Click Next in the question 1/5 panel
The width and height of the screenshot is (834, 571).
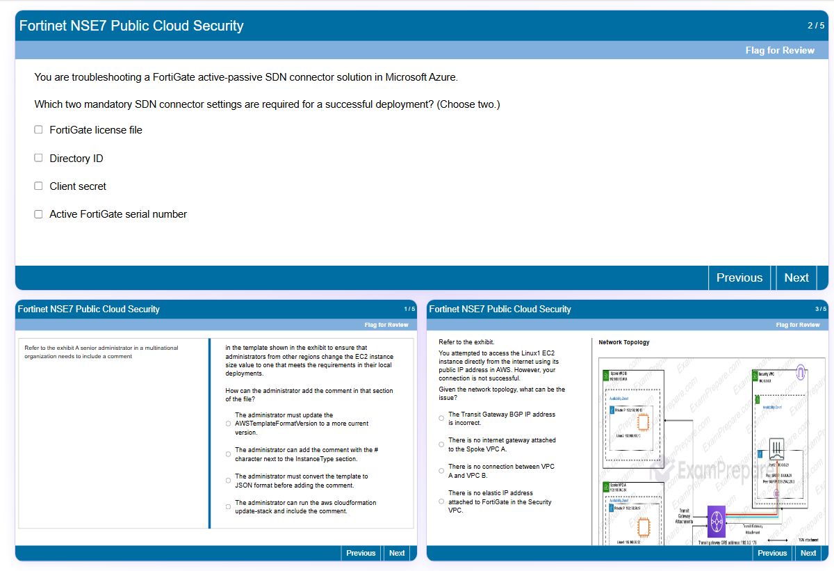point(397,553)
